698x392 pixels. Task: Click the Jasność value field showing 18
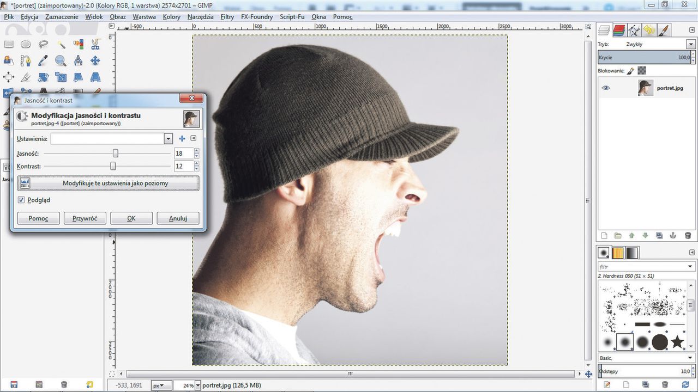click(x=184, y=154)
